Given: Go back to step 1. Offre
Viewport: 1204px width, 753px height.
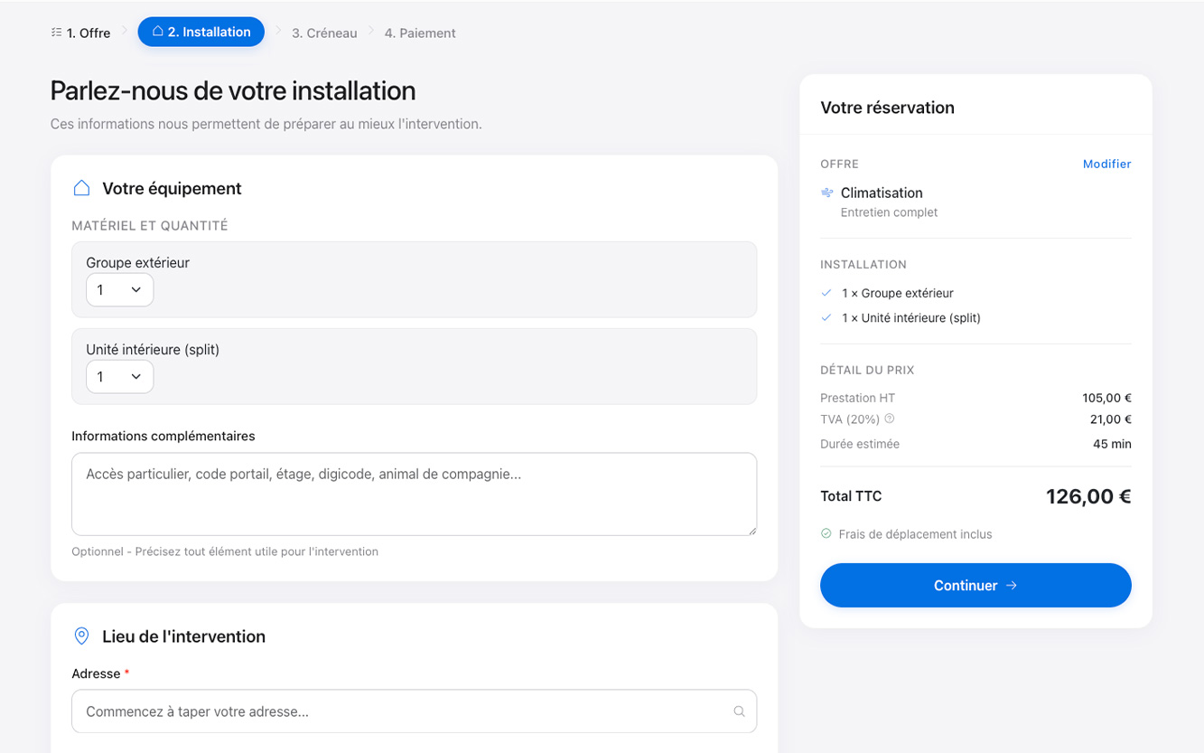Looking at the screenshot, I should point(81,33).
